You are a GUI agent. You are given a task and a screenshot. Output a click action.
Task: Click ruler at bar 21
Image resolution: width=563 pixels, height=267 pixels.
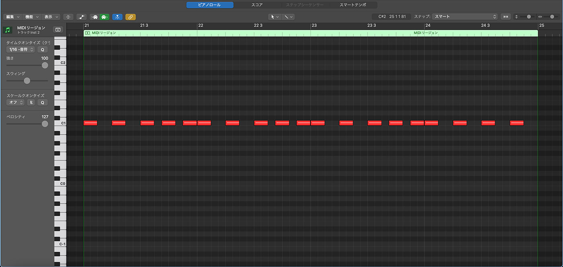click(86, 25)
